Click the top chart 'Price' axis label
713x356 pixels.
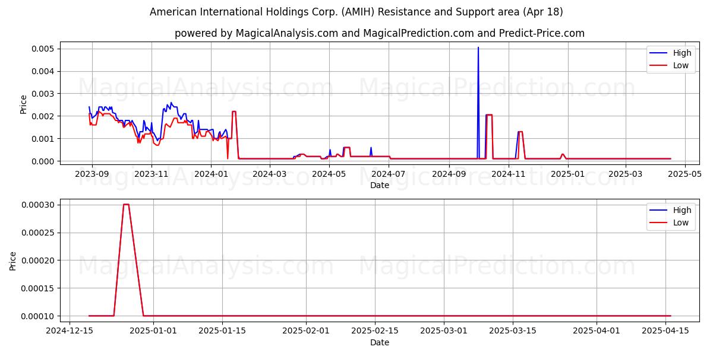click(24, 104)
